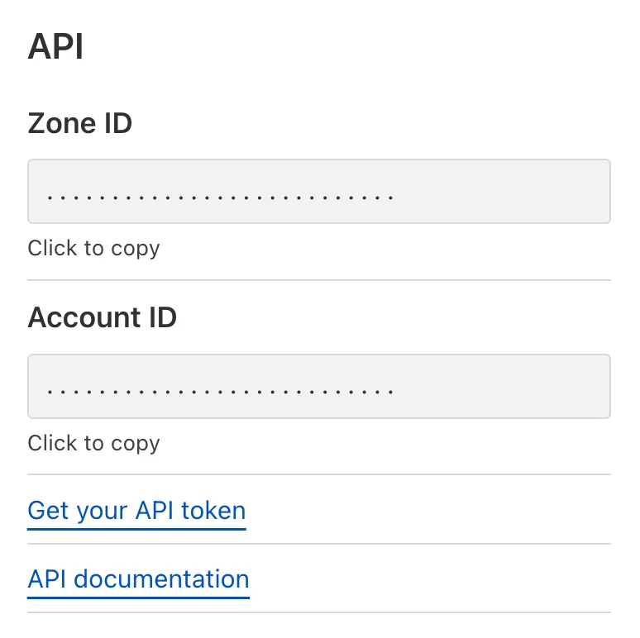Click 'Click to copy' under Zone ID
640x638 pixels.
click(93, 248)
